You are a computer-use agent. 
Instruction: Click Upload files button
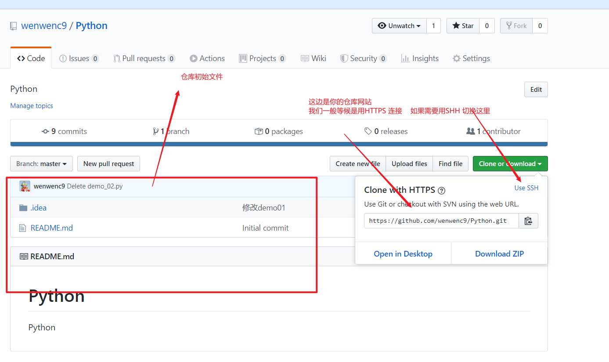(409, 164)
